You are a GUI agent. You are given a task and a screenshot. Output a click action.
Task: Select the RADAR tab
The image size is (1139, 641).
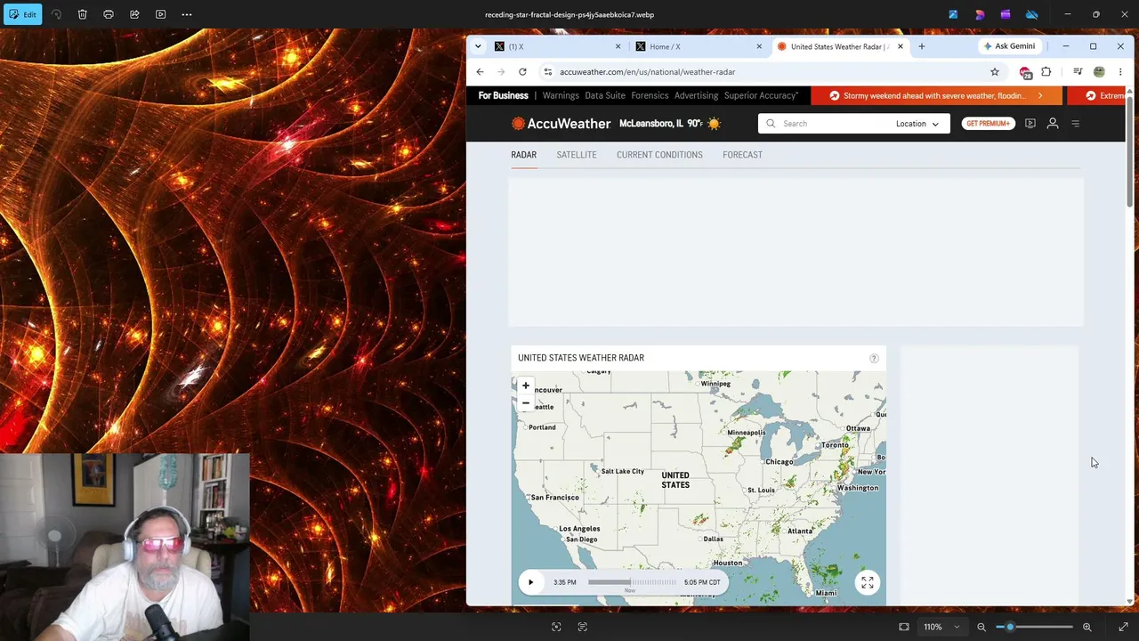(523, 155)
